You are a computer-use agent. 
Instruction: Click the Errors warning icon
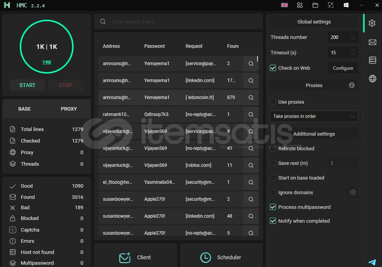coord(13,241)
